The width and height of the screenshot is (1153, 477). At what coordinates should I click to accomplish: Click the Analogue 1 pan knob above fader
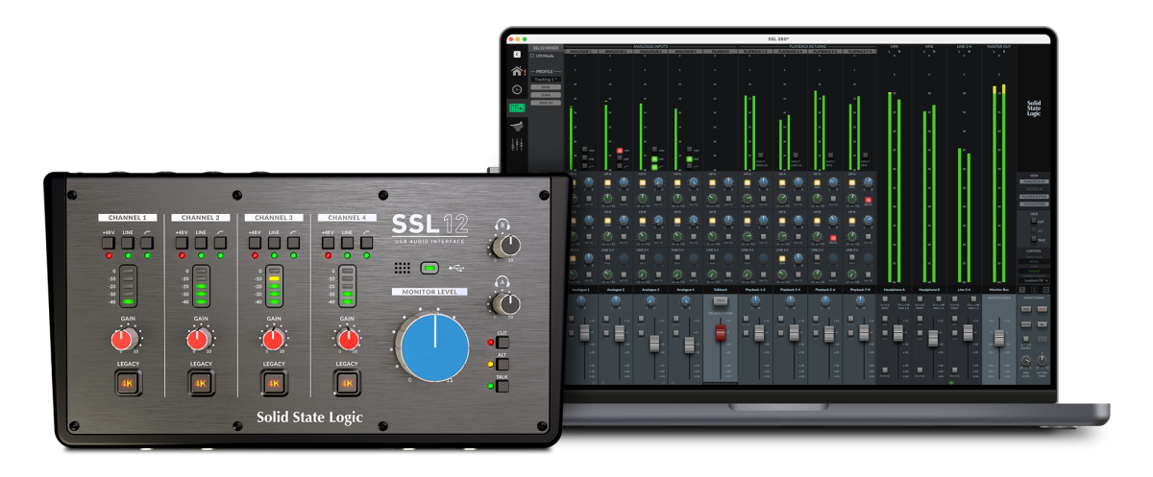pyautogui.click(x=580, y=301)
